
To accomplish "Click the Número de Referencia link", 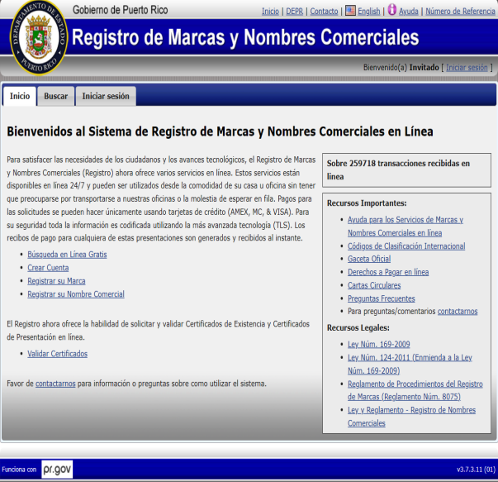I will click(x=460, y=11).
